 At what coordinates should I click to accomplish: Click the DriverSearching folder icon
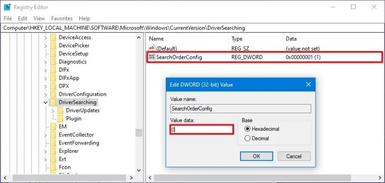coord(53,102)
